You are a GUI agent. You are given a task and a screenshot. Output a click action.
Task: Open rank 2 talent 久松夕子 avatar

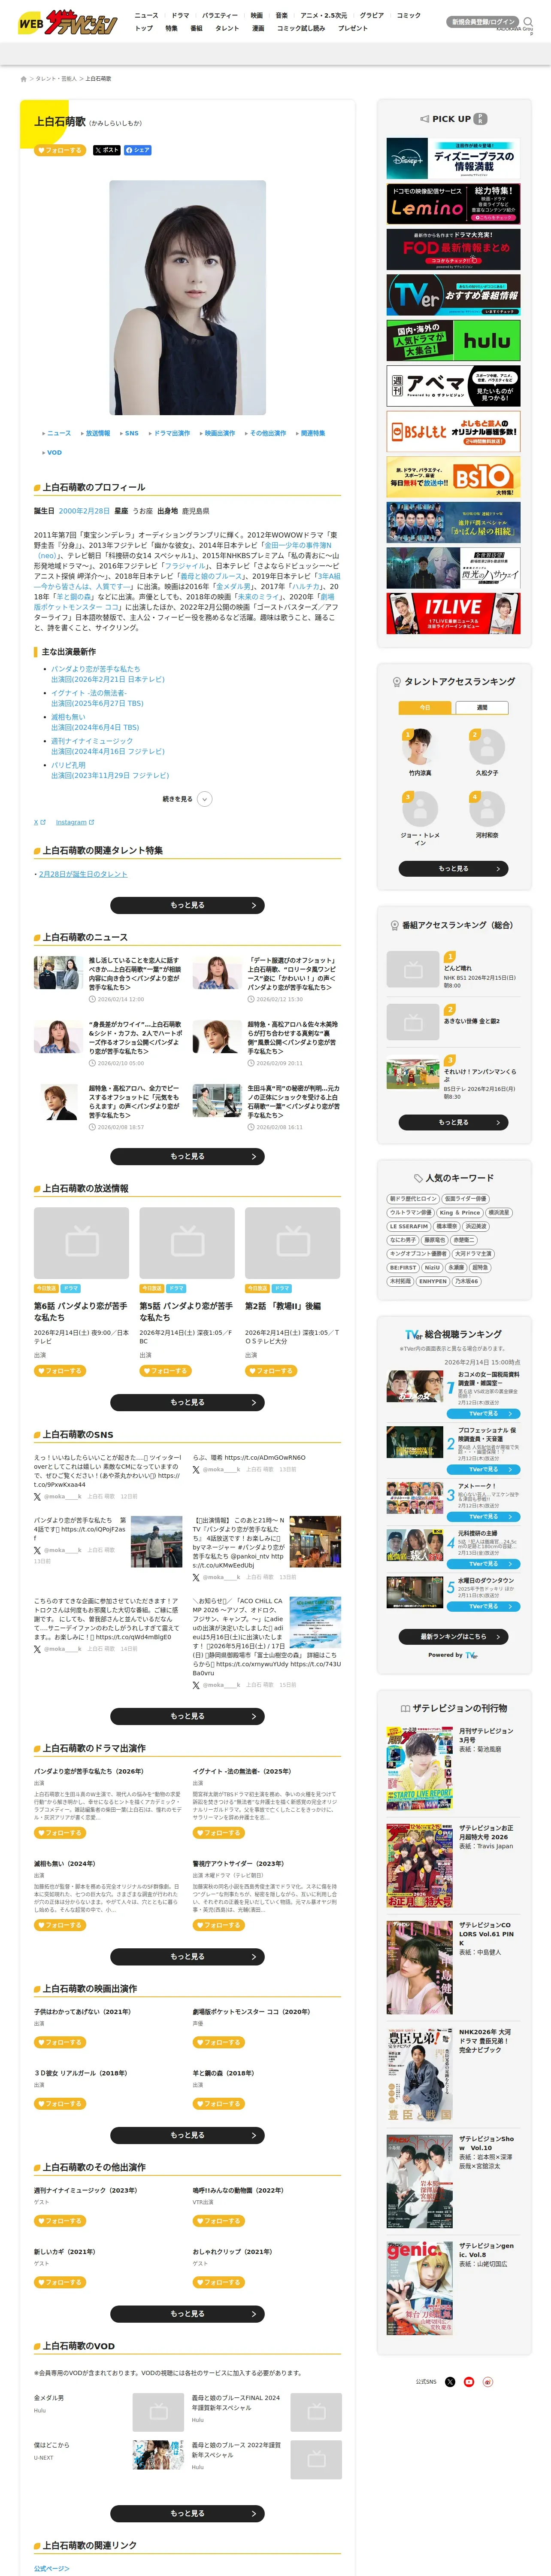tap(487, 747)
